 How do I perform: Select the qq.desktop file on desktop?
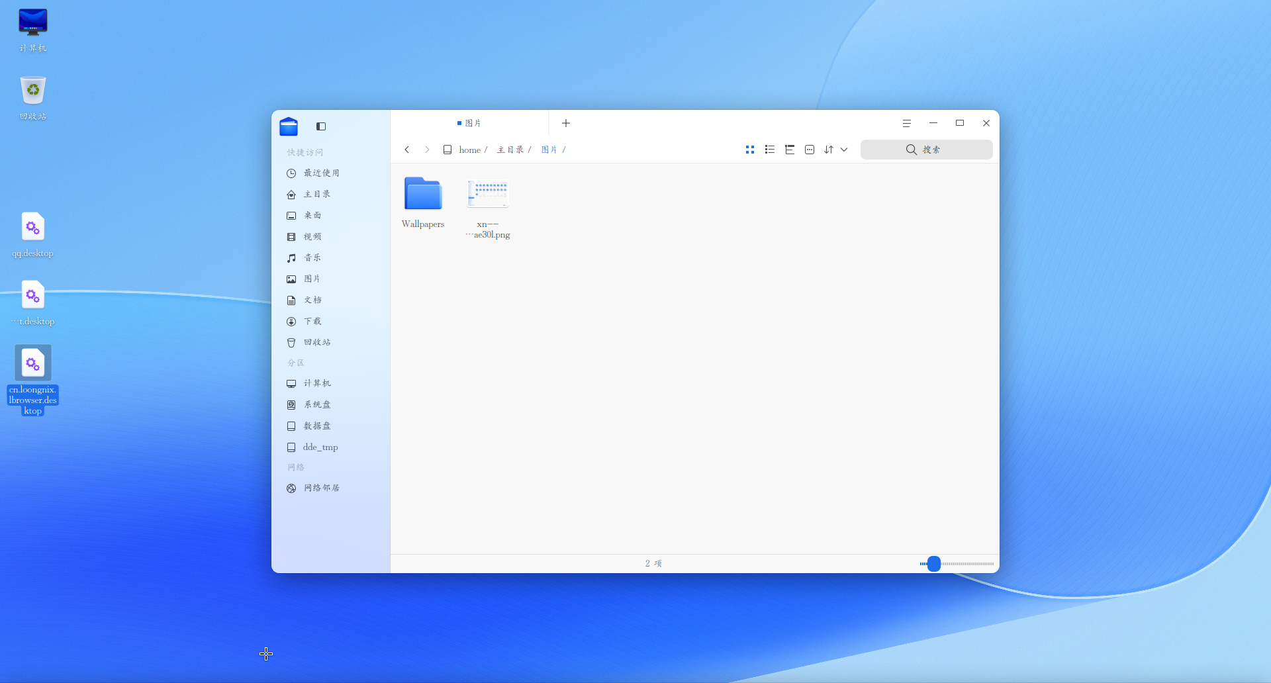(32, 235)
